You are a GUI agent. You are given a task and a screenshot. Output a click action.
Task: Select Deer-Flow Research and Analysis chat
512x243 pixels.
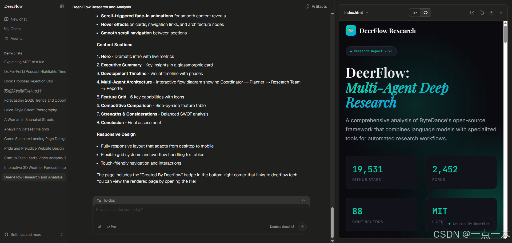click(x=34, y=177)
